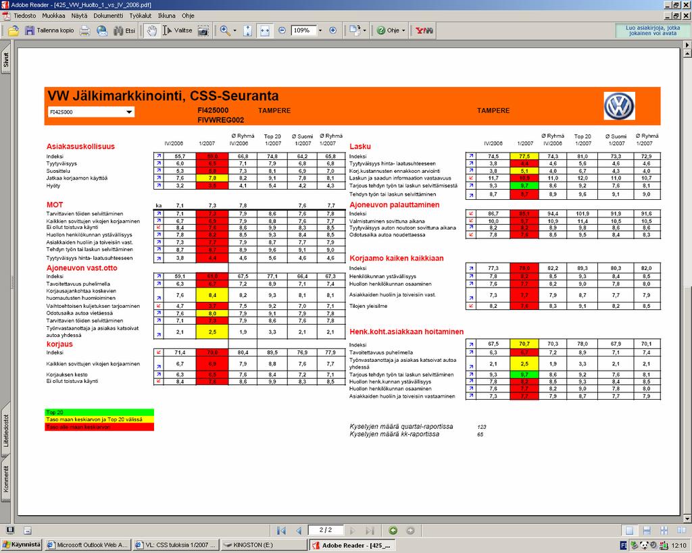Click the Ohje help button
This screenshot has width=692, height=553.
point(388,30)
